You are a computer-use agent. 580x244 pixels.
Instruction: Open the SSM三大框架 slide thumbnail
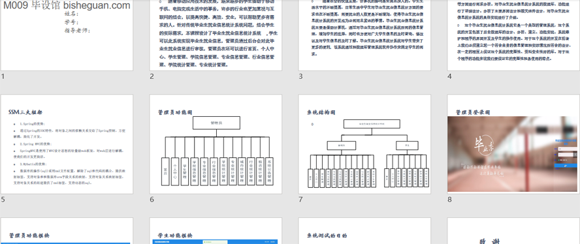pyautogui.click(x=67, y=144)
